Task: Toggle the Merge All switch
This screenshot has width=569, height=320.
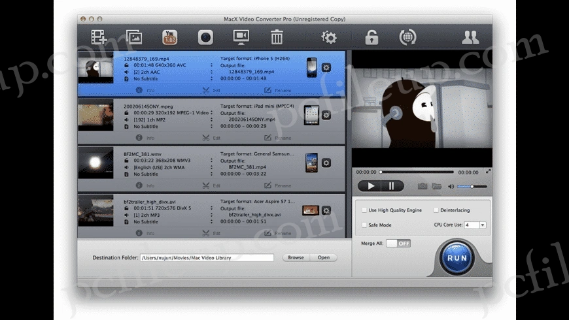Action: [398, 244]
